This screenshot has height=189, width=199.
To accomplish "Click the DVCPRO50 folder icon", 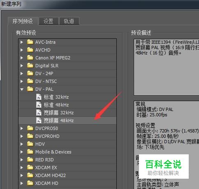I will 30,128.
